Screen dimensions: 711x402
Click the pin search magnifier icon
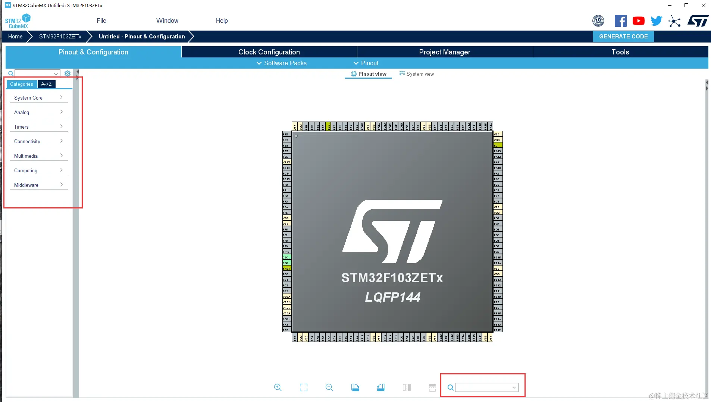(x=451, y=388)
